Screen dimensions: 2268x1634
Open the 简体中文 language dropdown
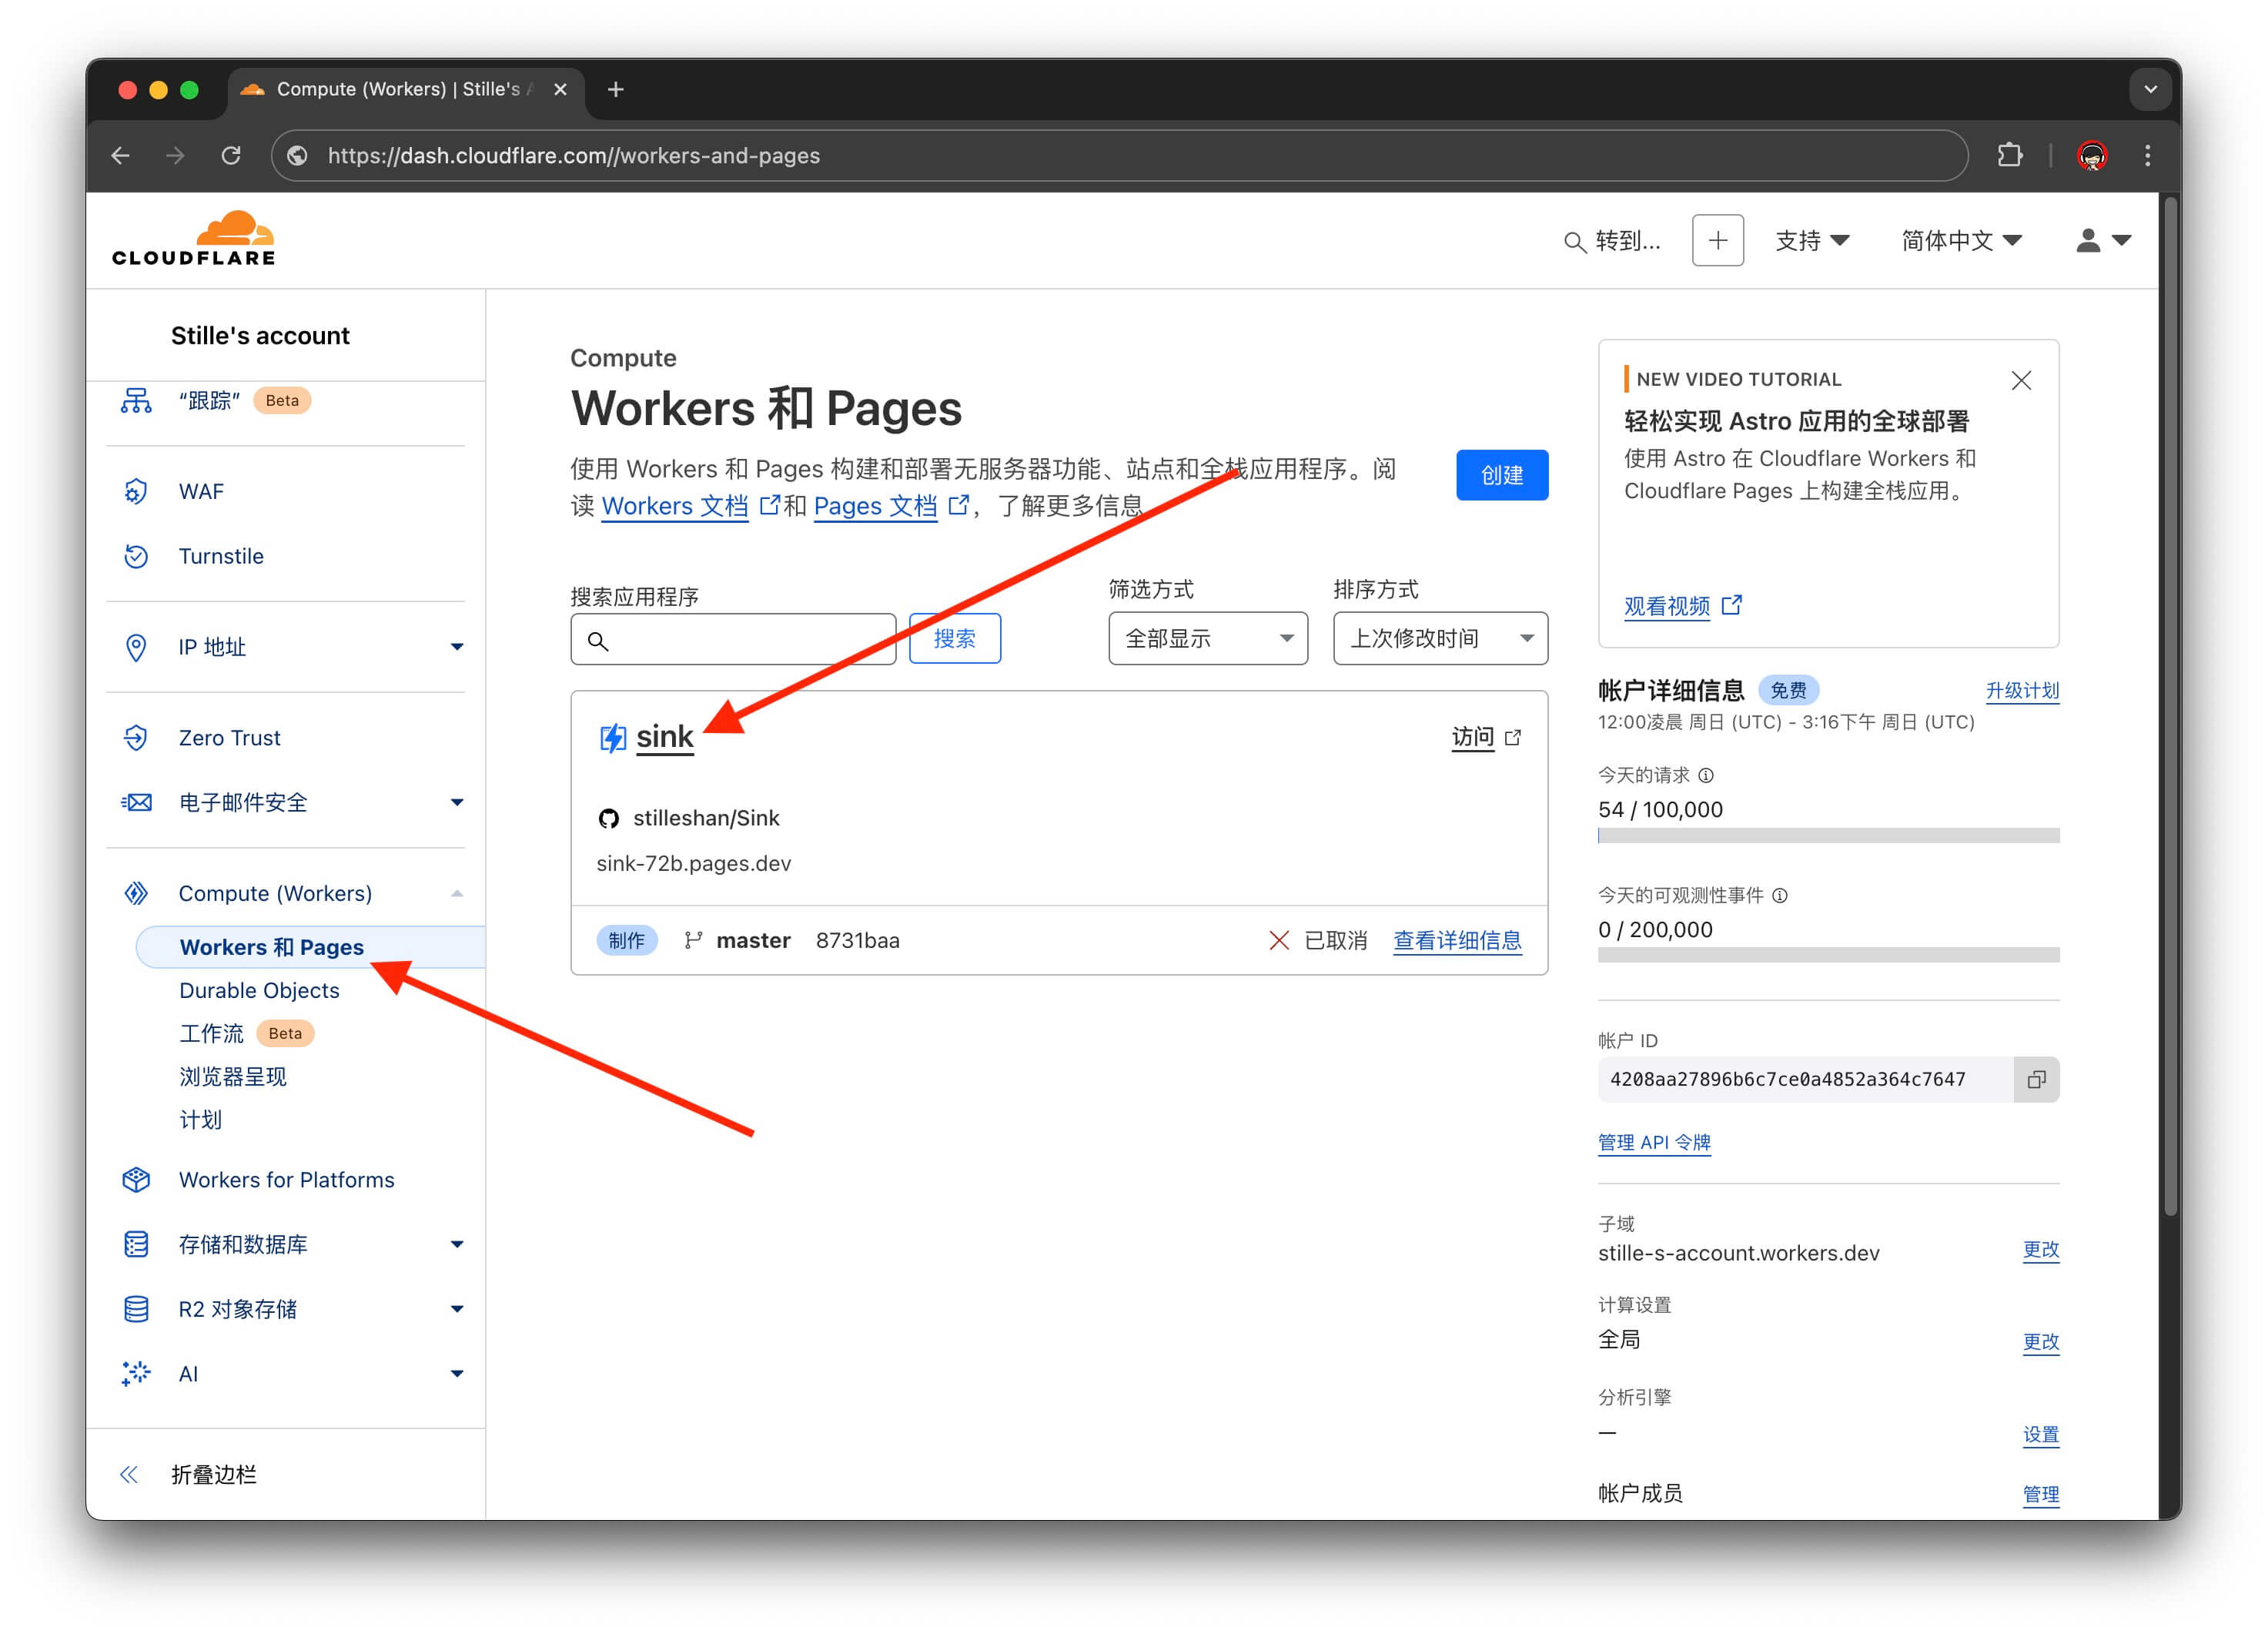click(1961, 240)
